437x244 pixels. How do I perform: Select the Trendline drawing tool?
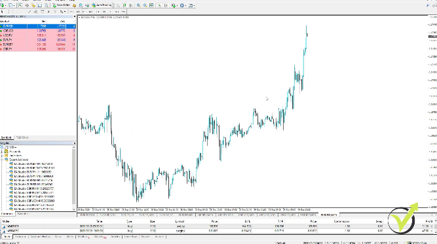point(29,12)
